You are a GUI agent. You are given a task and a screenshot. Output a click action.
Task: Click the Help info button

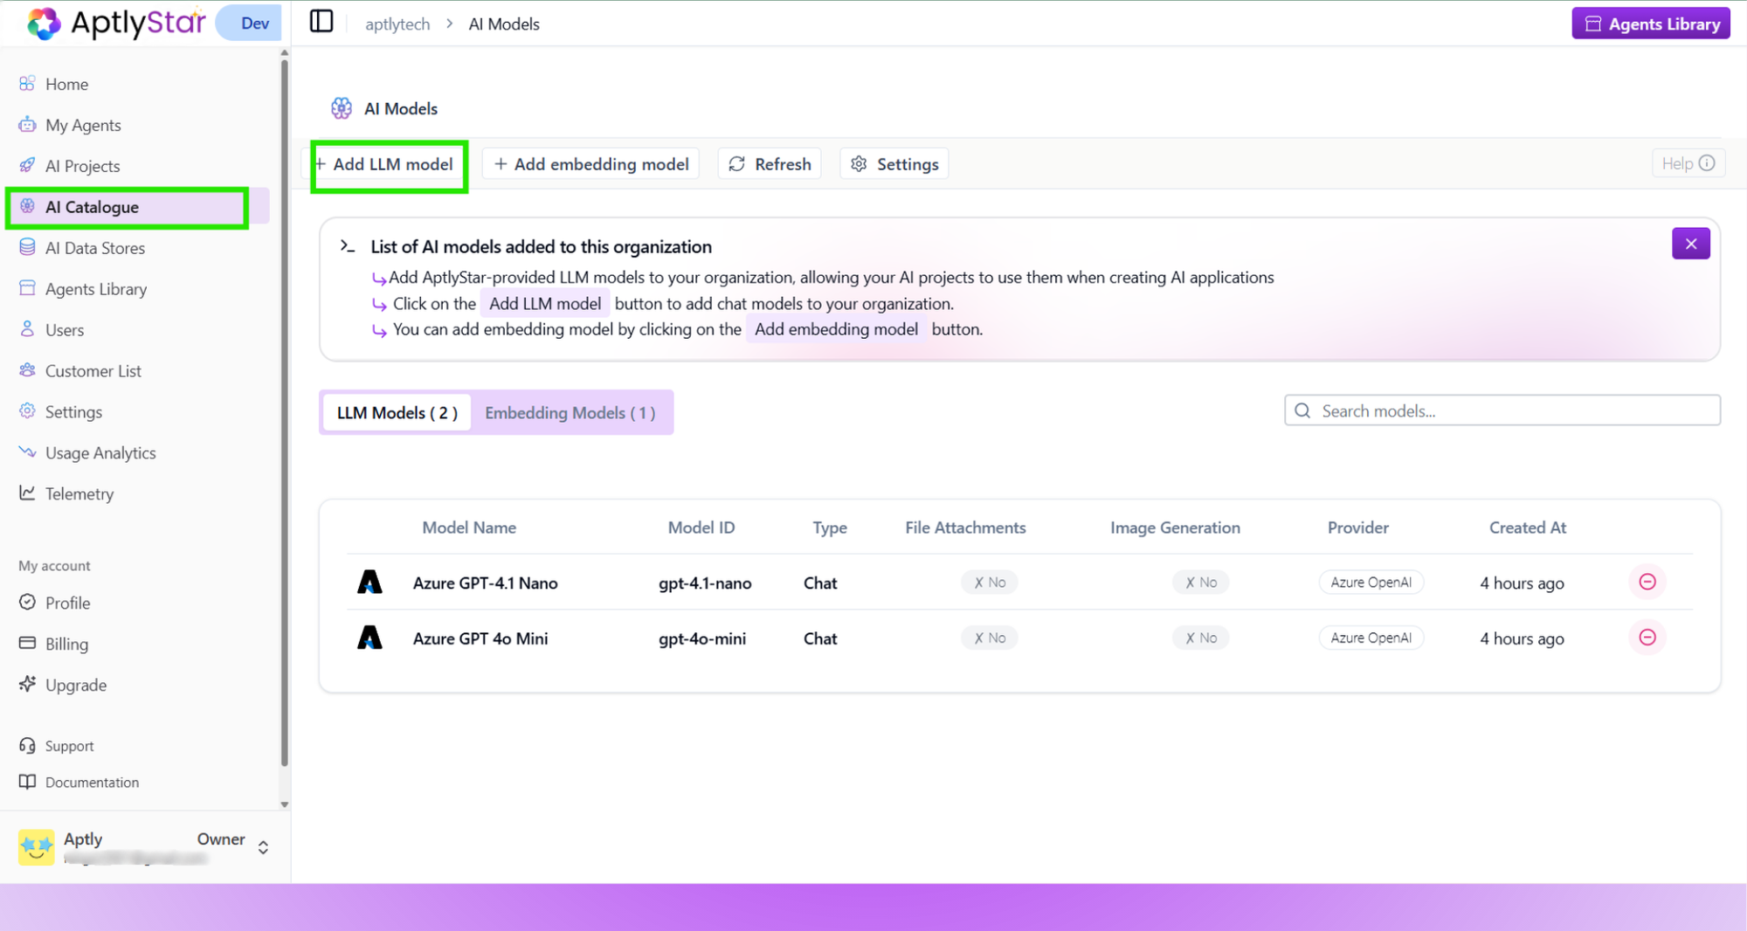[x=1688, y=163]
